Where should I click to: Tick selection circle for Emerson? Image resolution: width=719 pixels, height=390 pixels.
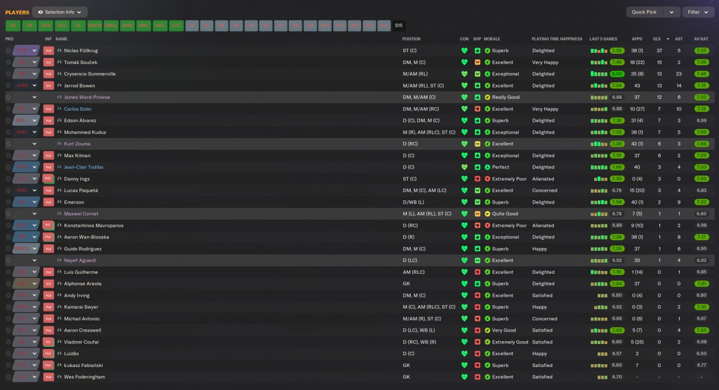[8, 202]
